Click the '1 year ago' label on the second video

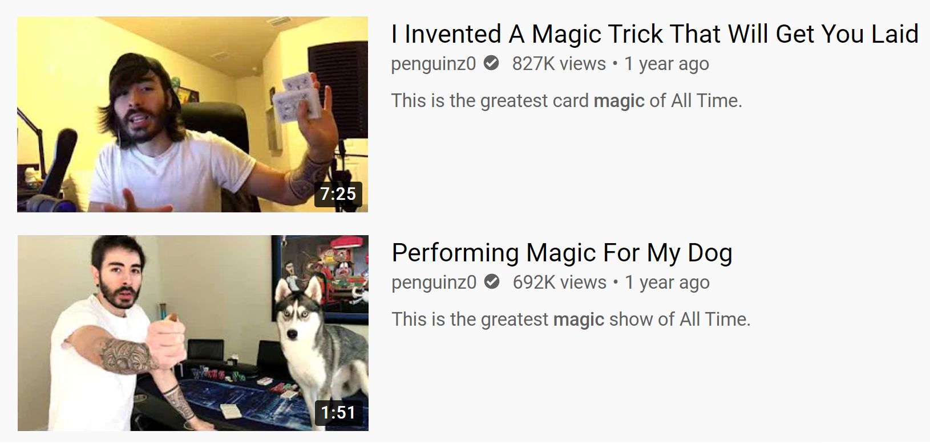click(x=667, y=283)
